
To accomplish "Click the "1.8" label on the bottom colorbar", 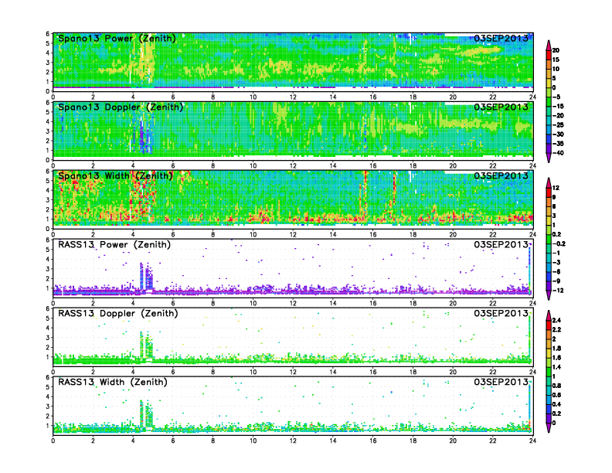I will (557, 349).
